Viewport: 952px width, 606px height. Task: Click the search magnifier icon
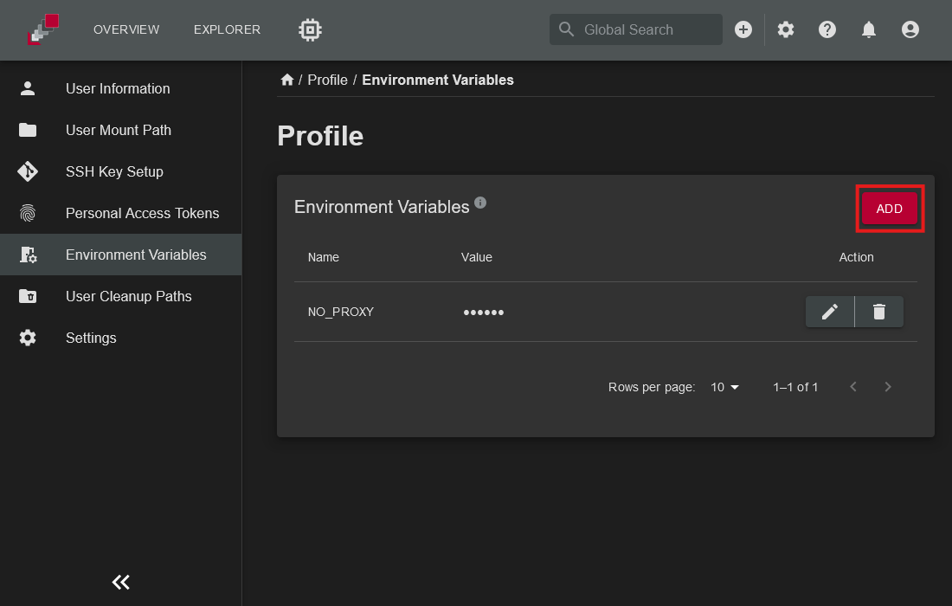tap(566, 29)
